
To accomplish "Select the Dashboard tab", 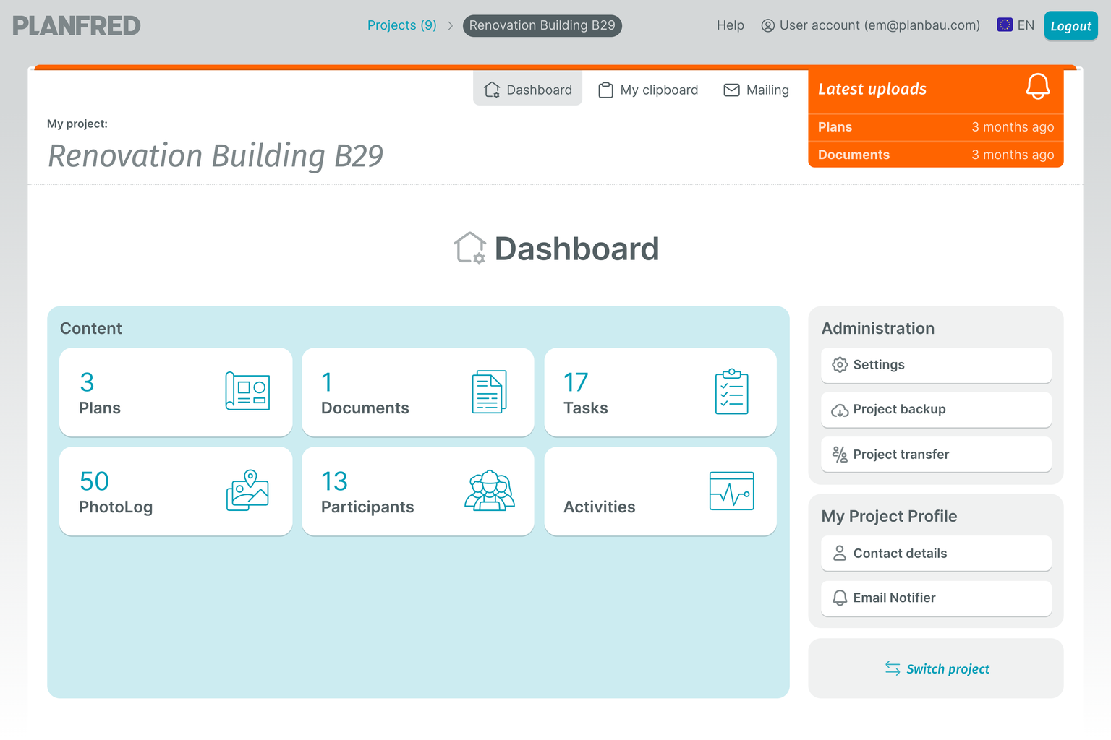I will [527, 89].
